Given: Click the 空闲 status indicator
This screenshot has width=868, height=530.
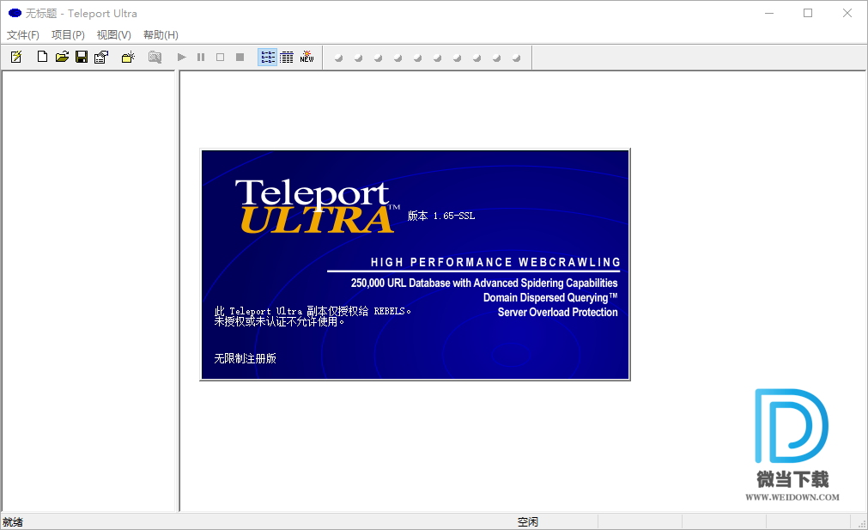Looking at the screenshot, I should click(527, 521).
